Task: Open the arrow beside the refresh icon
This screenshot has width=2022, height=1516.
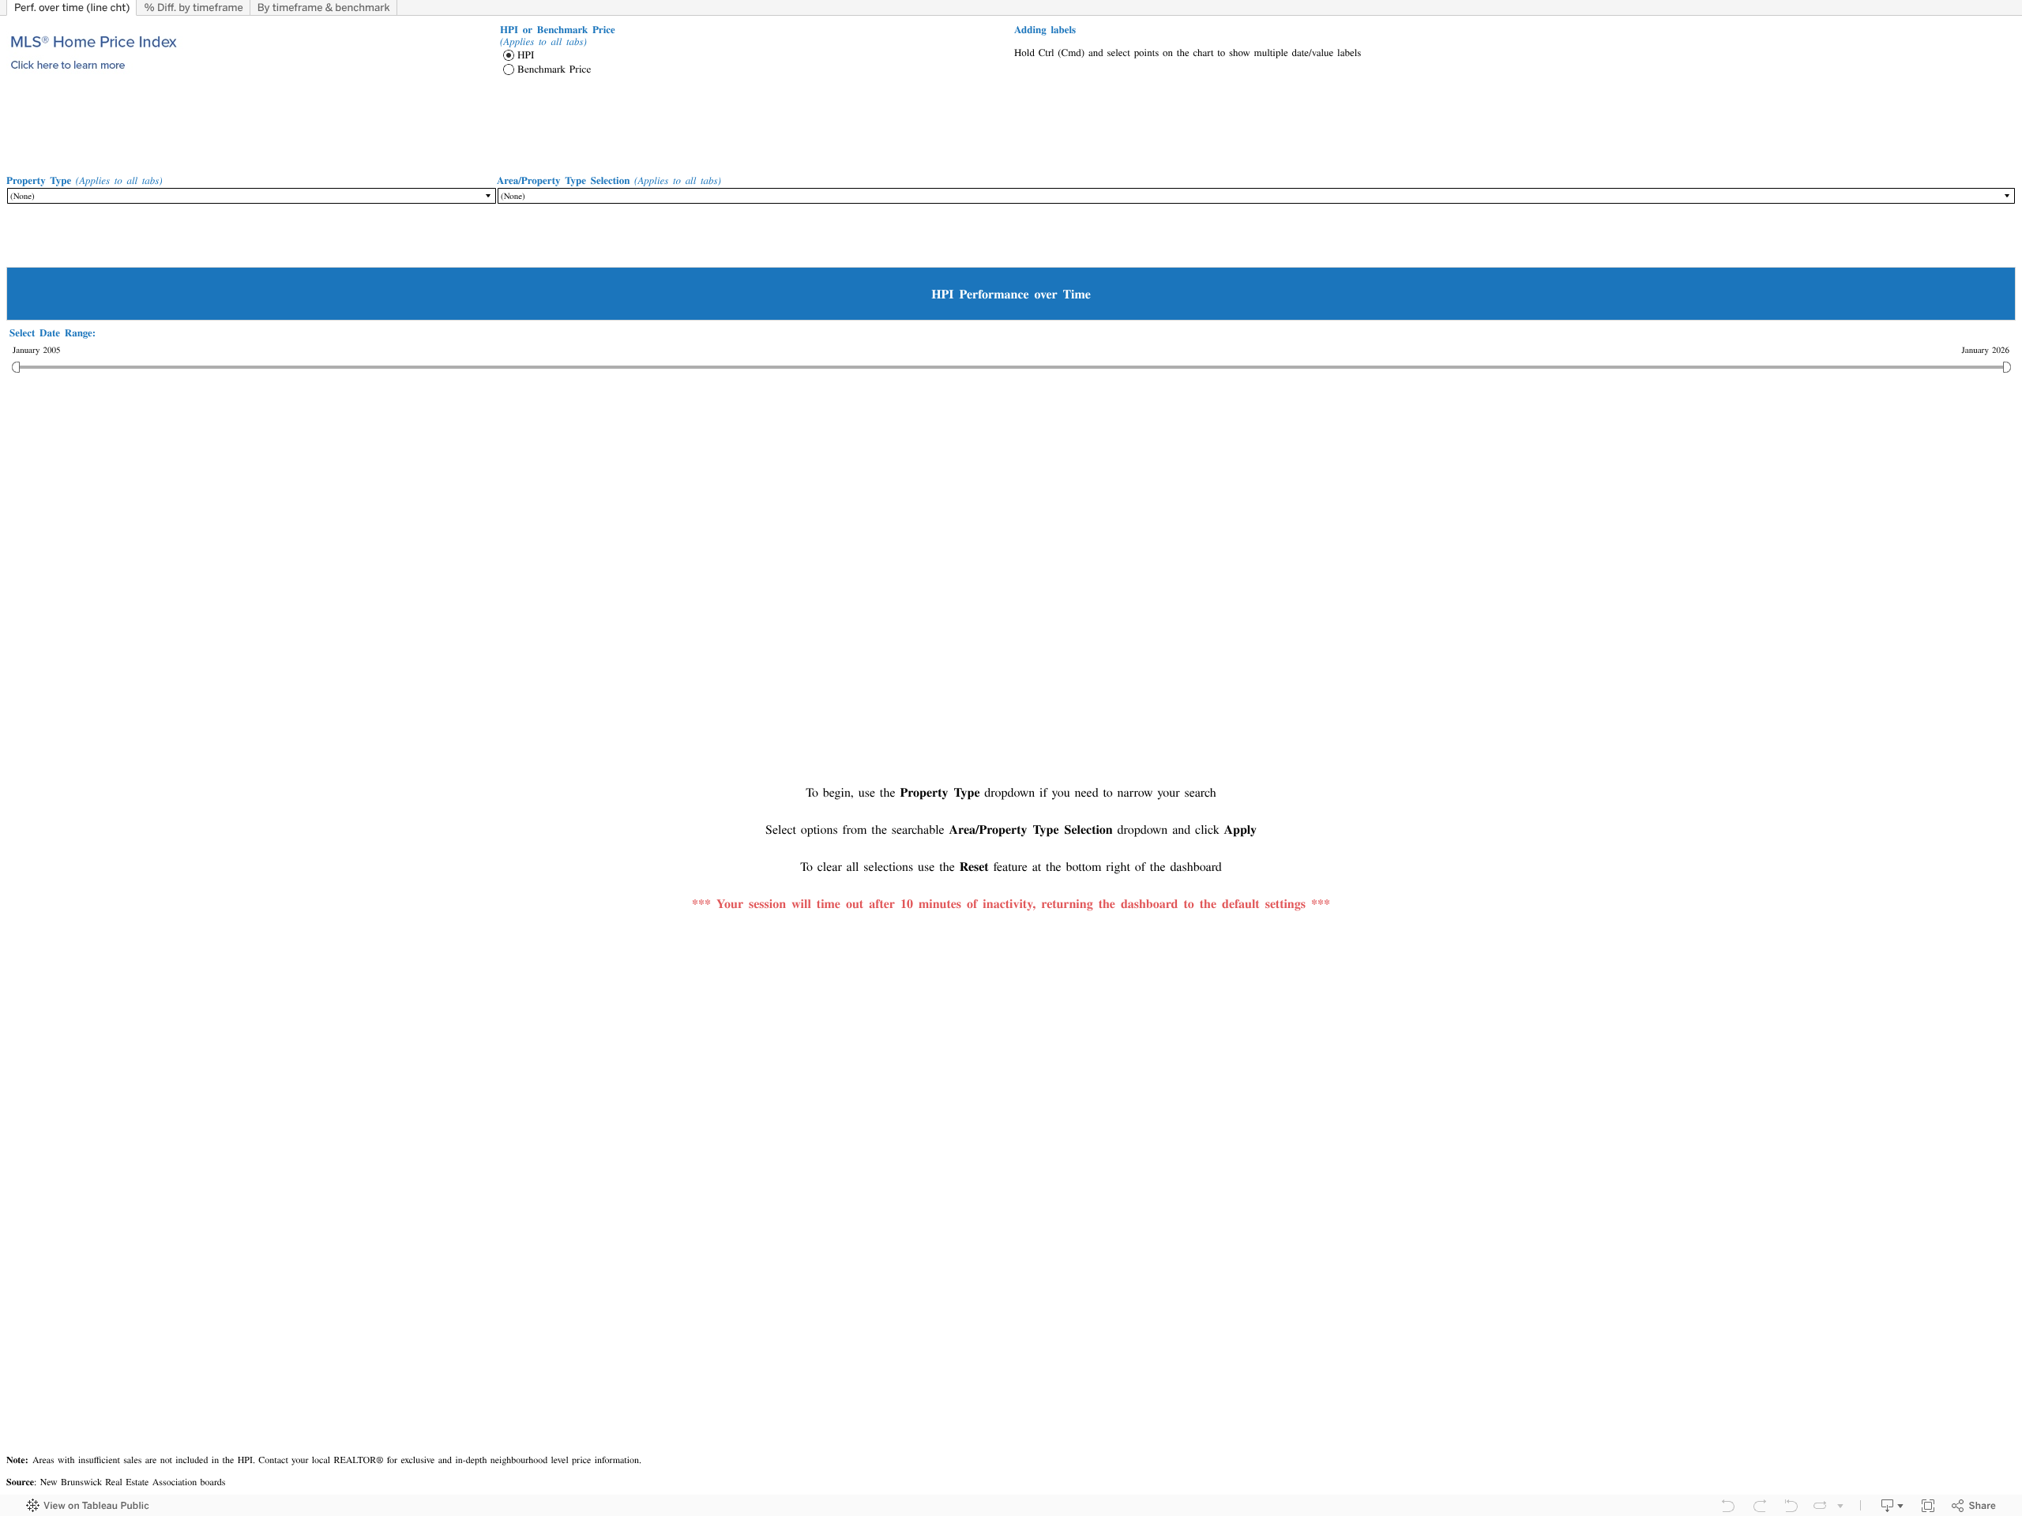Action: [1840, 1505]
